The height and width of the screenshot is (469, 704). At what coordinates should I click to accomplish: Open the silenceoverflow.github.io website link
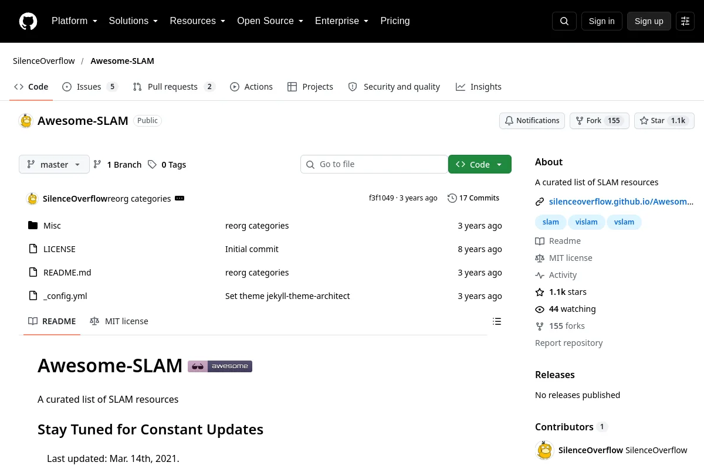(x=621, y=202)
